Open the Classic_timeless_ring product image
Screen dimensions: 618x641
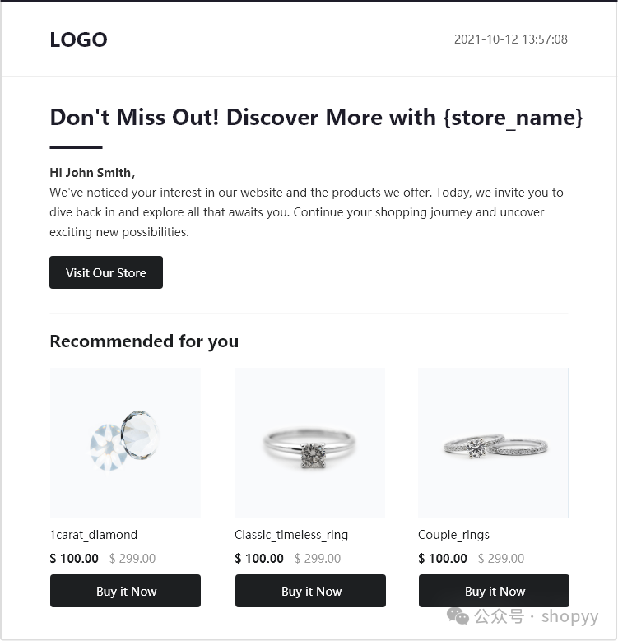point(309,443)
